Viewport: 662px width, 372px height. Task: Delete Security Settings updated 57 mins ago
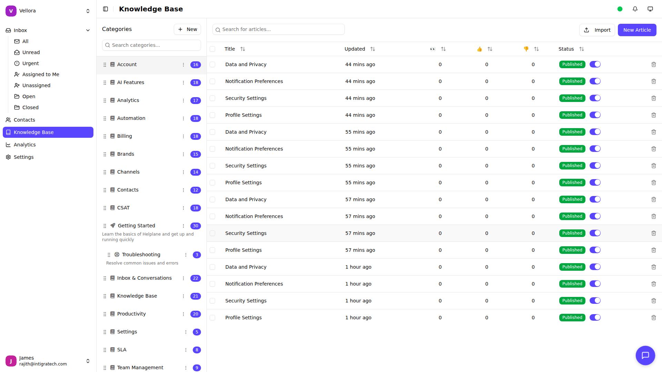point(654,233)
